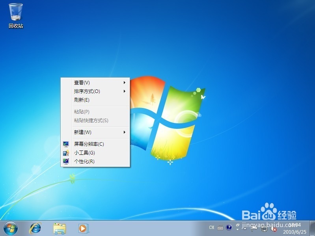This screenshot has height=236, width=315.
Task: Open Windows Explorer folder on the taskbar
Action: tap(60, 229)
